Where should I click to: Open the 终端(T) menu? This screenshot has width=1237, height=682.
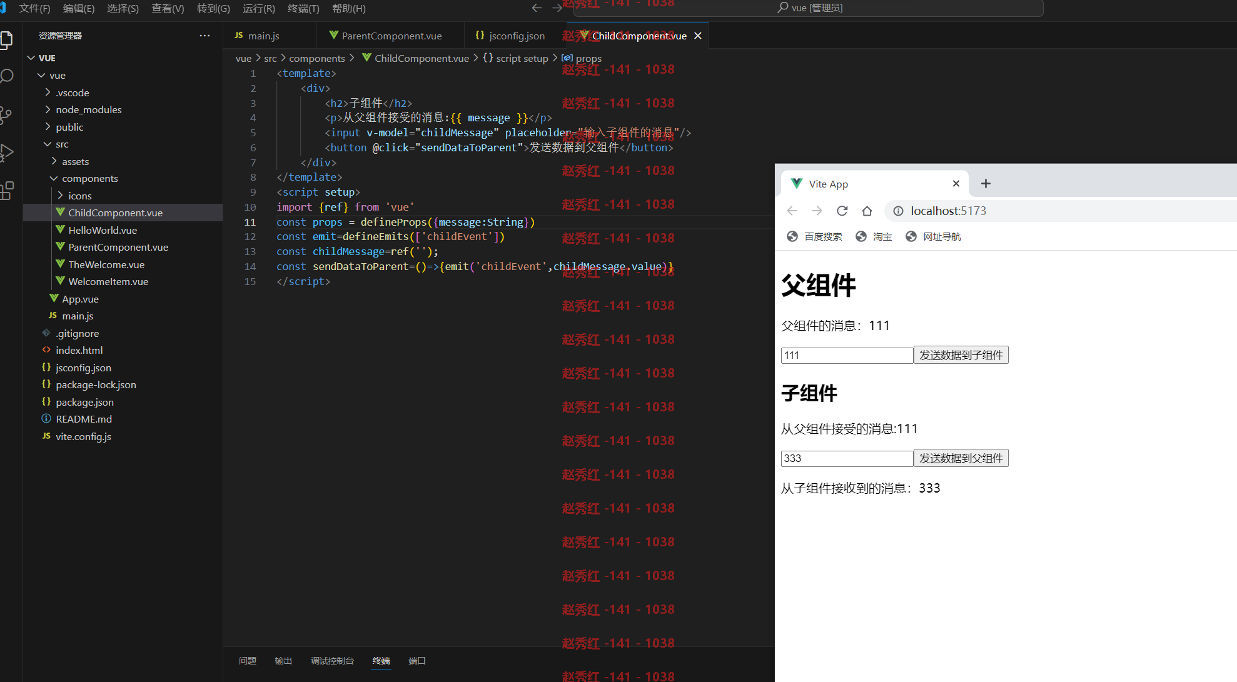303,8
